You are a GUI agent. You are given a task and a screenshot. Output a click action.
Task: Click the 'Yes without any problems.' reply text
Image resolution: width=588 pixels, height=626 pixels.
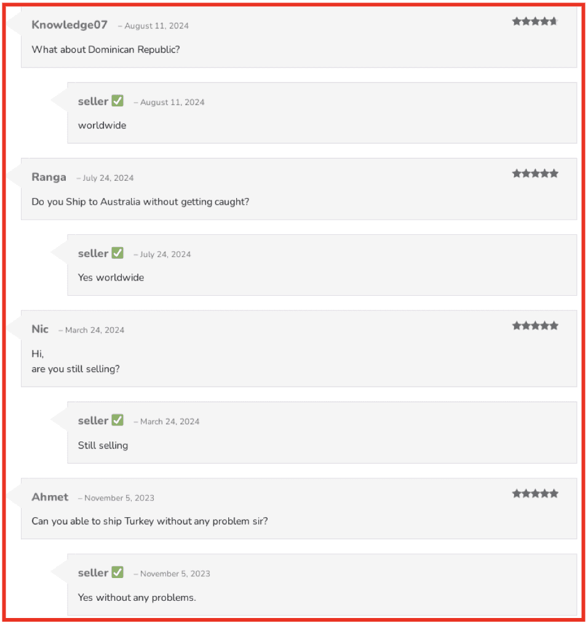pyautogui.click(x=137, y=598)
